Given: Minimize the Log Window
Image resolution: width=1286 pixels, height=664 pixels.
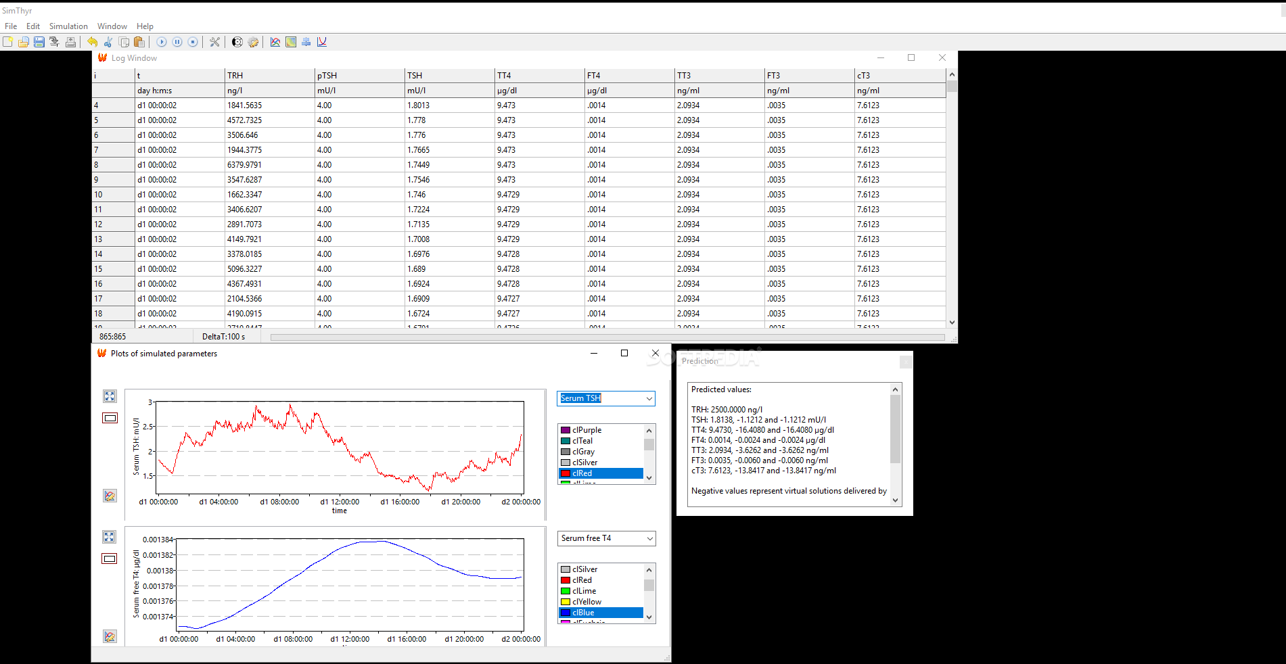Looking at the screenshot, I should click(881, 58).
